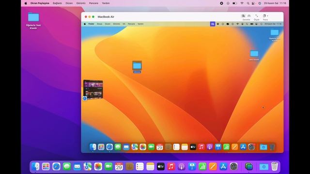
Task: Open remote Git menu
Action: click(124, 24)
